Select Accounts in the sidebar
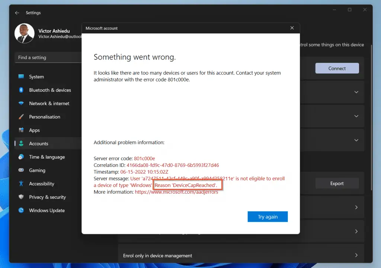Screen dimensions: 381x268 (x=48, y=143)
